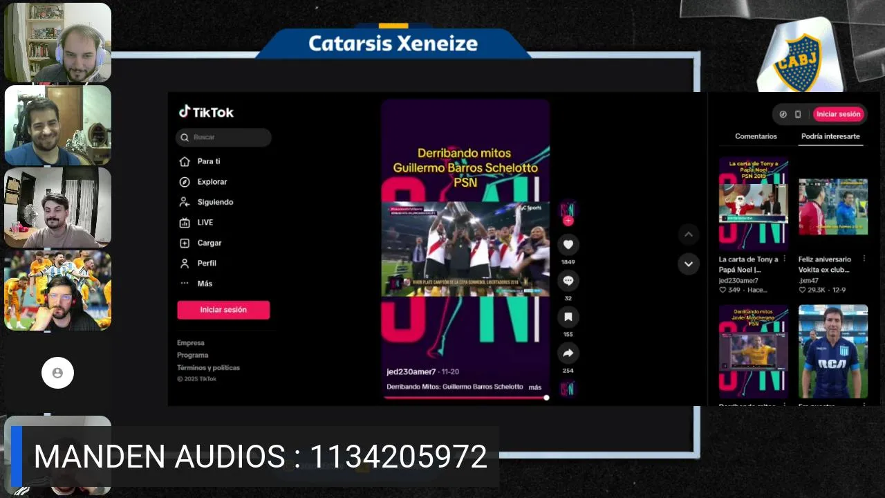Click the top webcam participant with headphones
Screen dimensions: 885x498
pyautogui.click(x=58, y=42)
